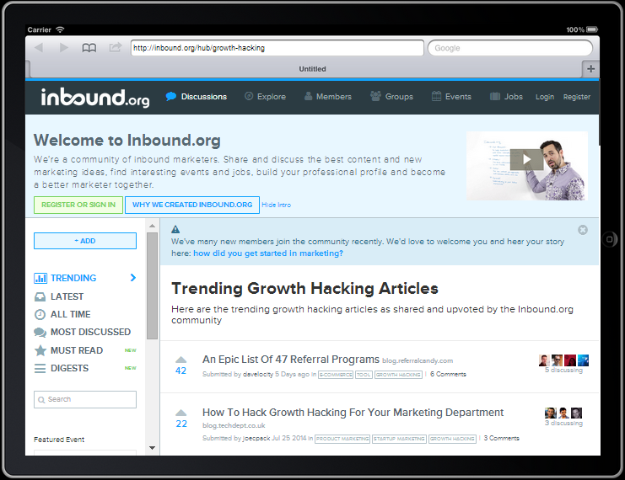Open An Epic List Of 47 Referral Programs
625x480 pixels.
(291, 360)
